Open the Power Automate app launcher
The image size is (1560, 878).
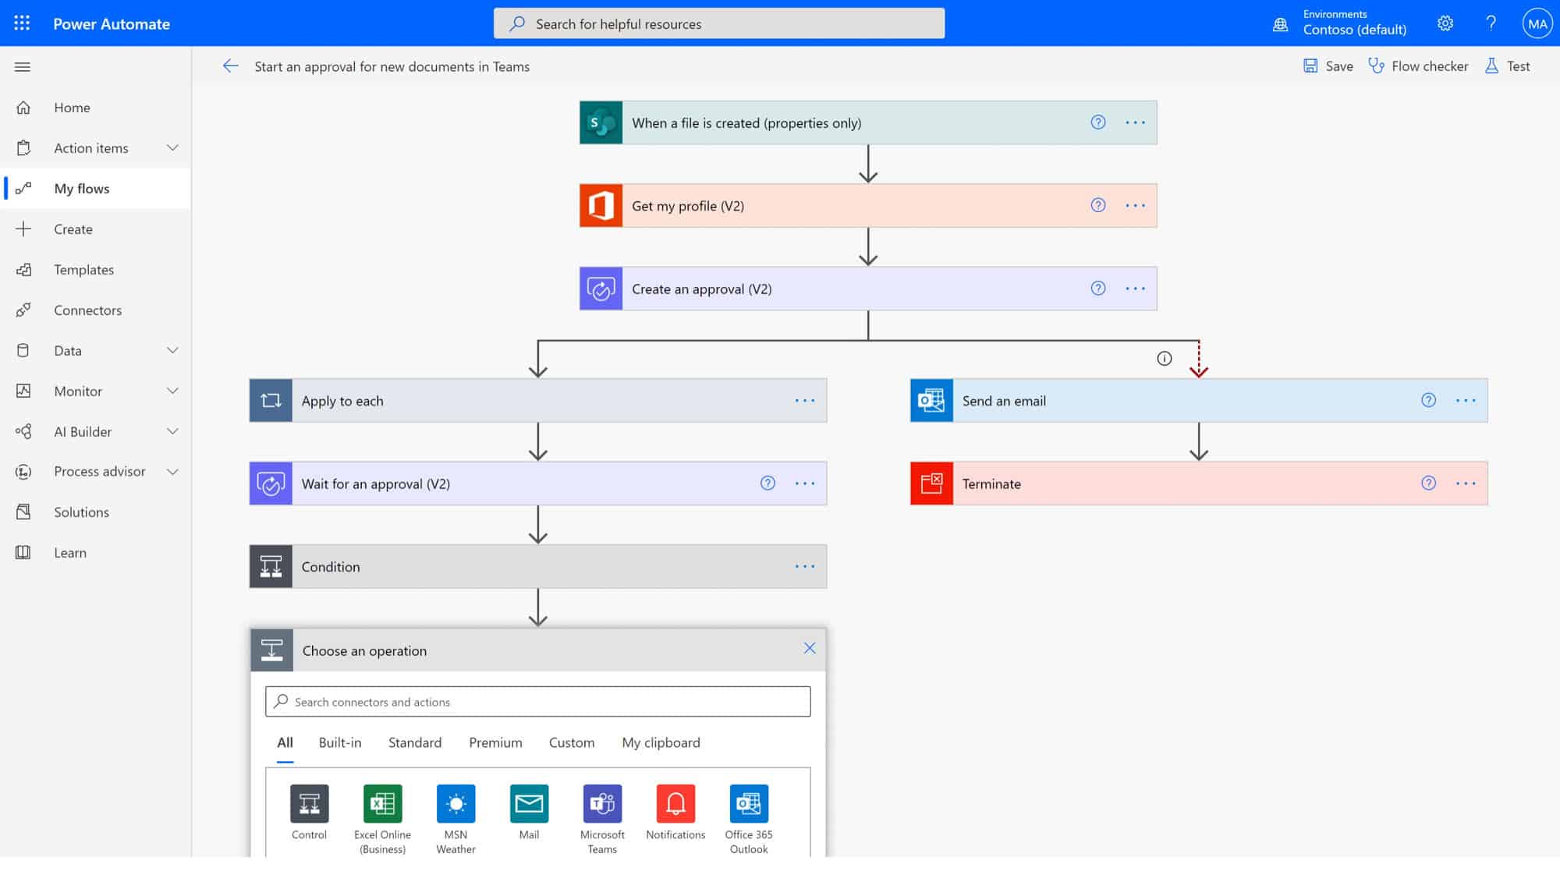point(21,23)
